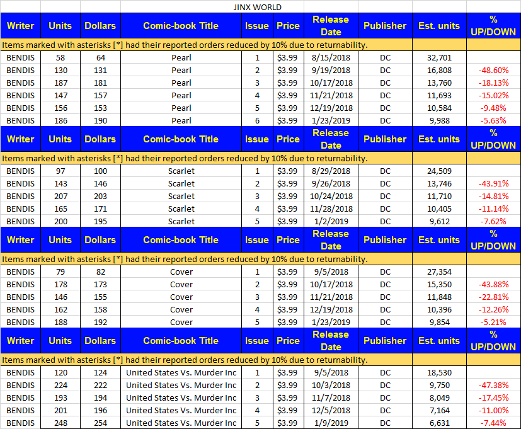Select units value 248
Screen dimensions: 521x429
point(60,423)
